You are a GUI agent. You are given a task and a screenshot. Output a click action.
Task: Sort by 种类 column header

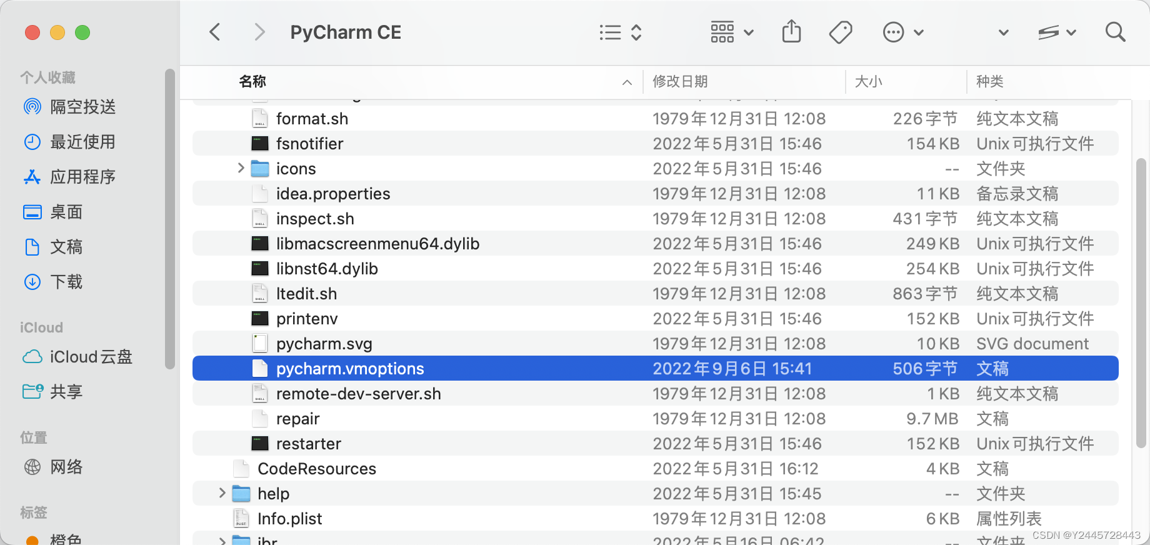990,81
